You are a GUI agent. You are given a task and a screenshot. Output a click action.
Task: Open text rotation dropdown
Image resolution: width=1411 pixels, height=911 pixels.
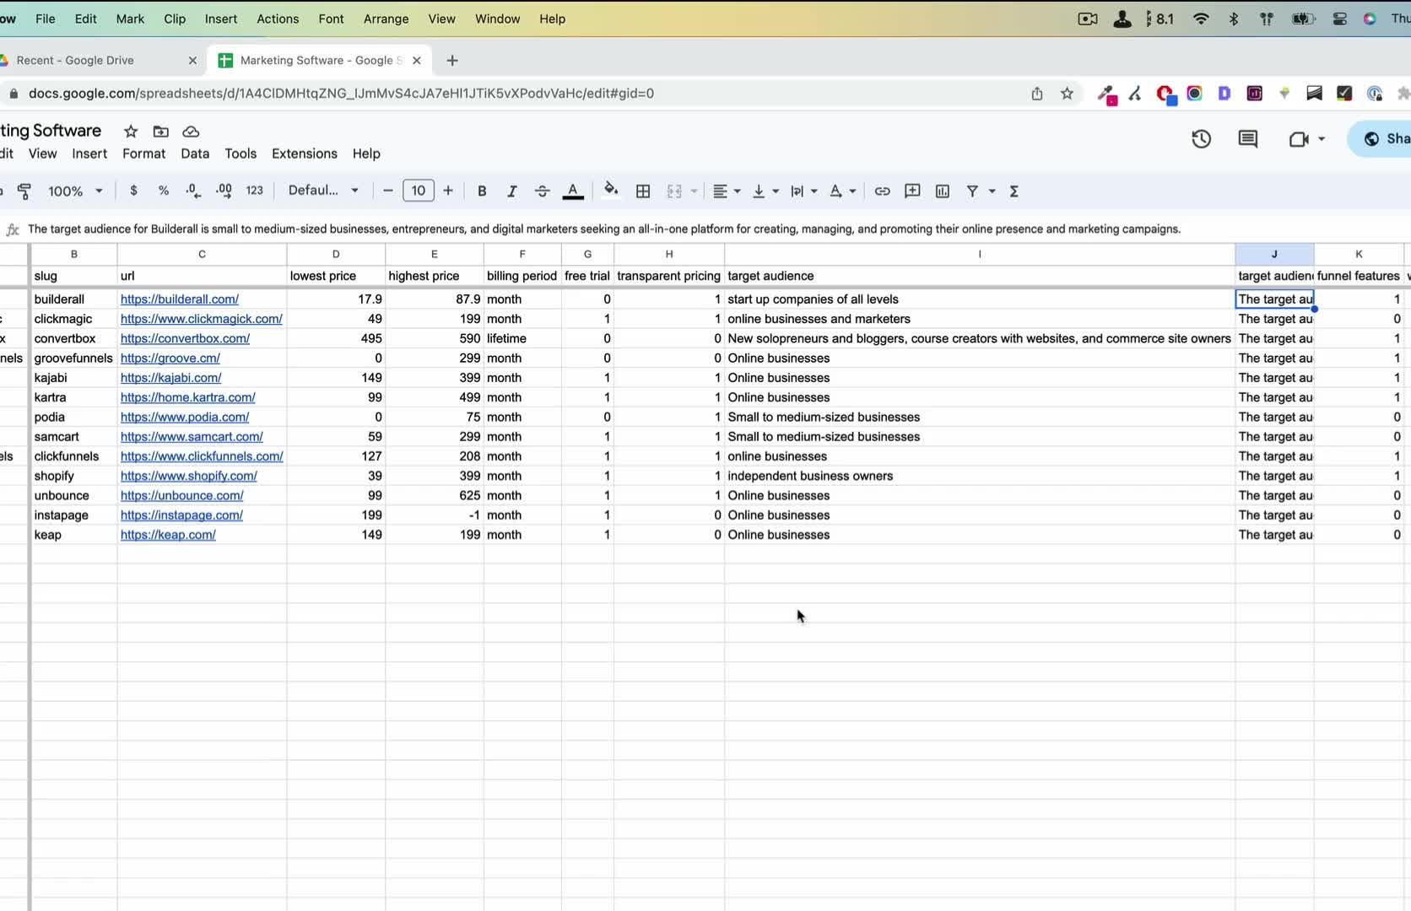coord(842,191)
